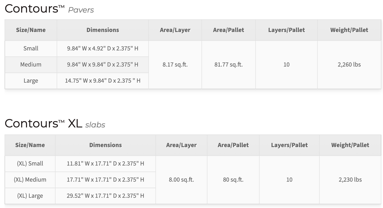The width and height of the screenshot is (383, 208).
Task: Click the Contours XL slabs heading
Action: coord(55,123)
